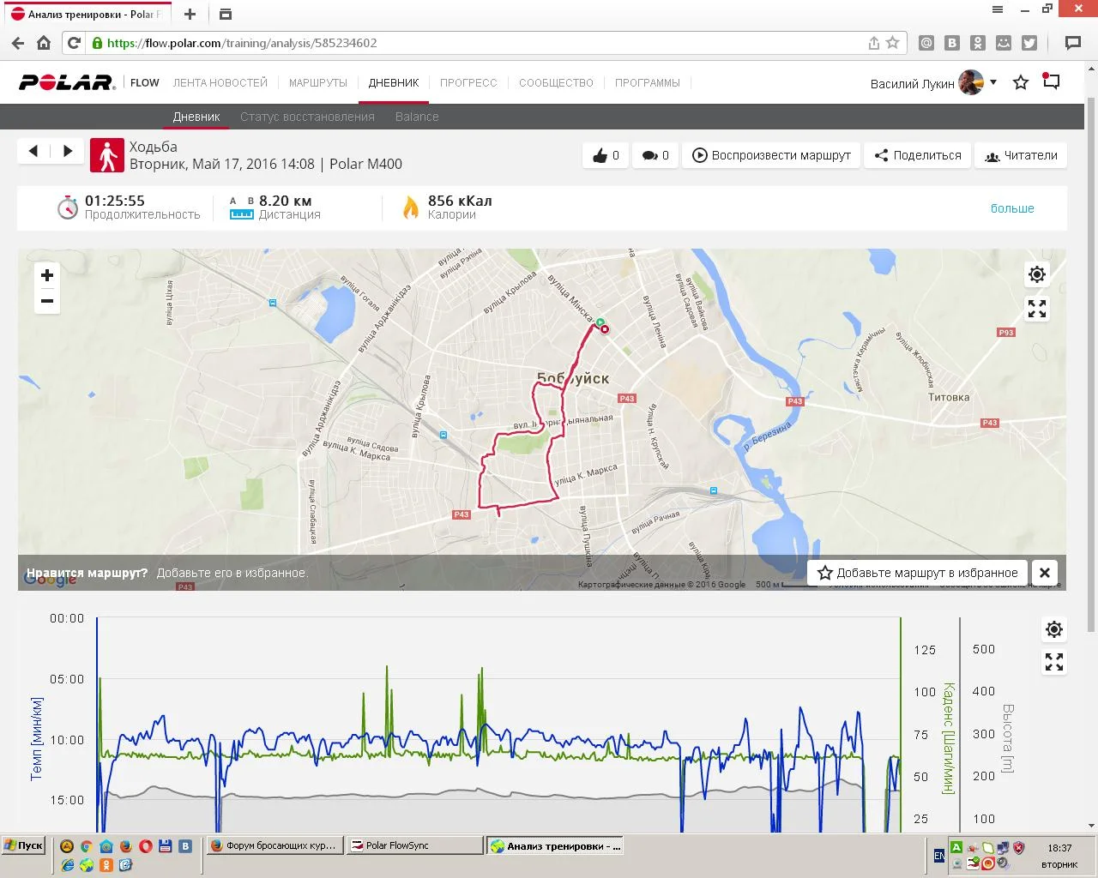The image size is (1098, 878).
Task: Select the ДНЕВНИК menu item
Action: (394, 83)
